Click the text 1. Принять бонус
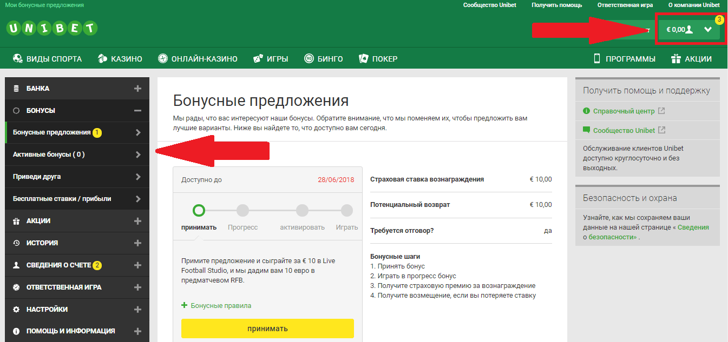The image size is (728, 342). tap(398, 266)
